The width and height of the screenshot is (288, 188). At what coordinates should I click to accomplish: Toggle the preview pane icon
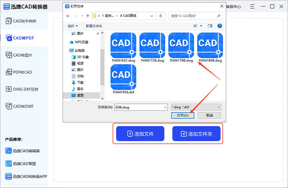pyautogui.click(x=210, y=26)
